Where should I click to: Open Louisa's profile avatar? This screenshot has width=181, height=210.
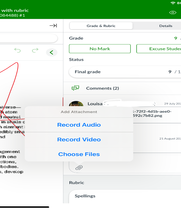coord(76,104)
